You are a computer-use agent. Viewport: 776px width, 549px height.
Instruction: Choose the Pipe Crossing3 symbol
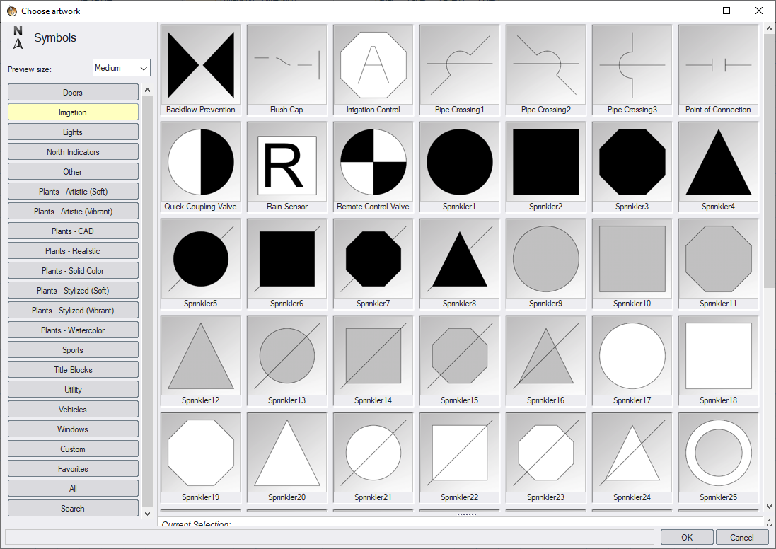(632, 70)
